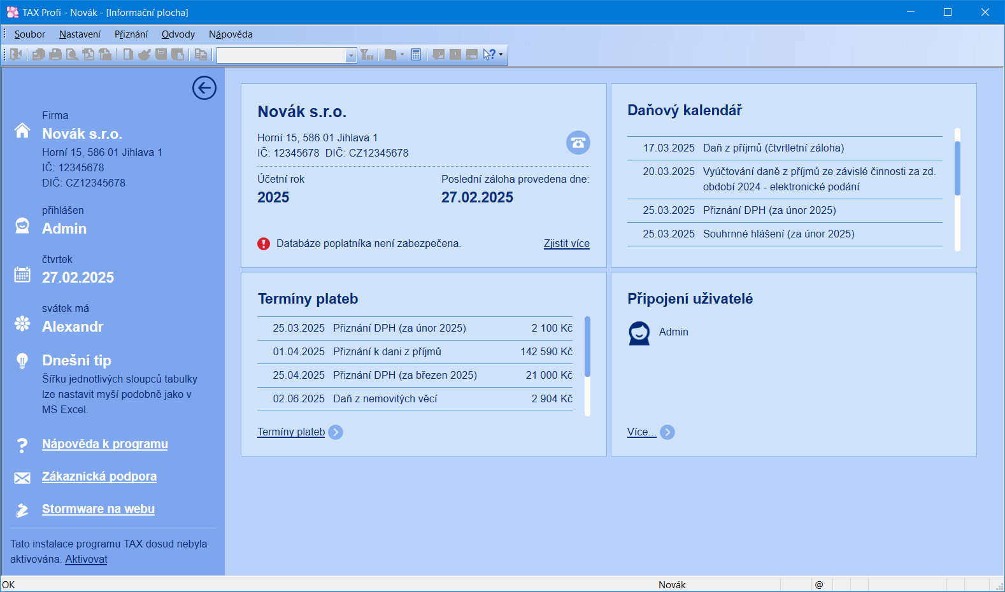Screen dimensions: 1005x592
Task: Select the payment row 'Přiznání k dani z příjmů'
Action: [x=415, y=352]
